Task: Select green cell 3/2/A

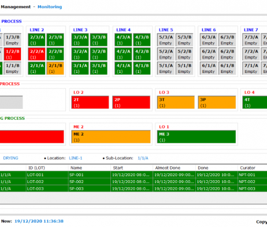Action: (x=80, y=54)
